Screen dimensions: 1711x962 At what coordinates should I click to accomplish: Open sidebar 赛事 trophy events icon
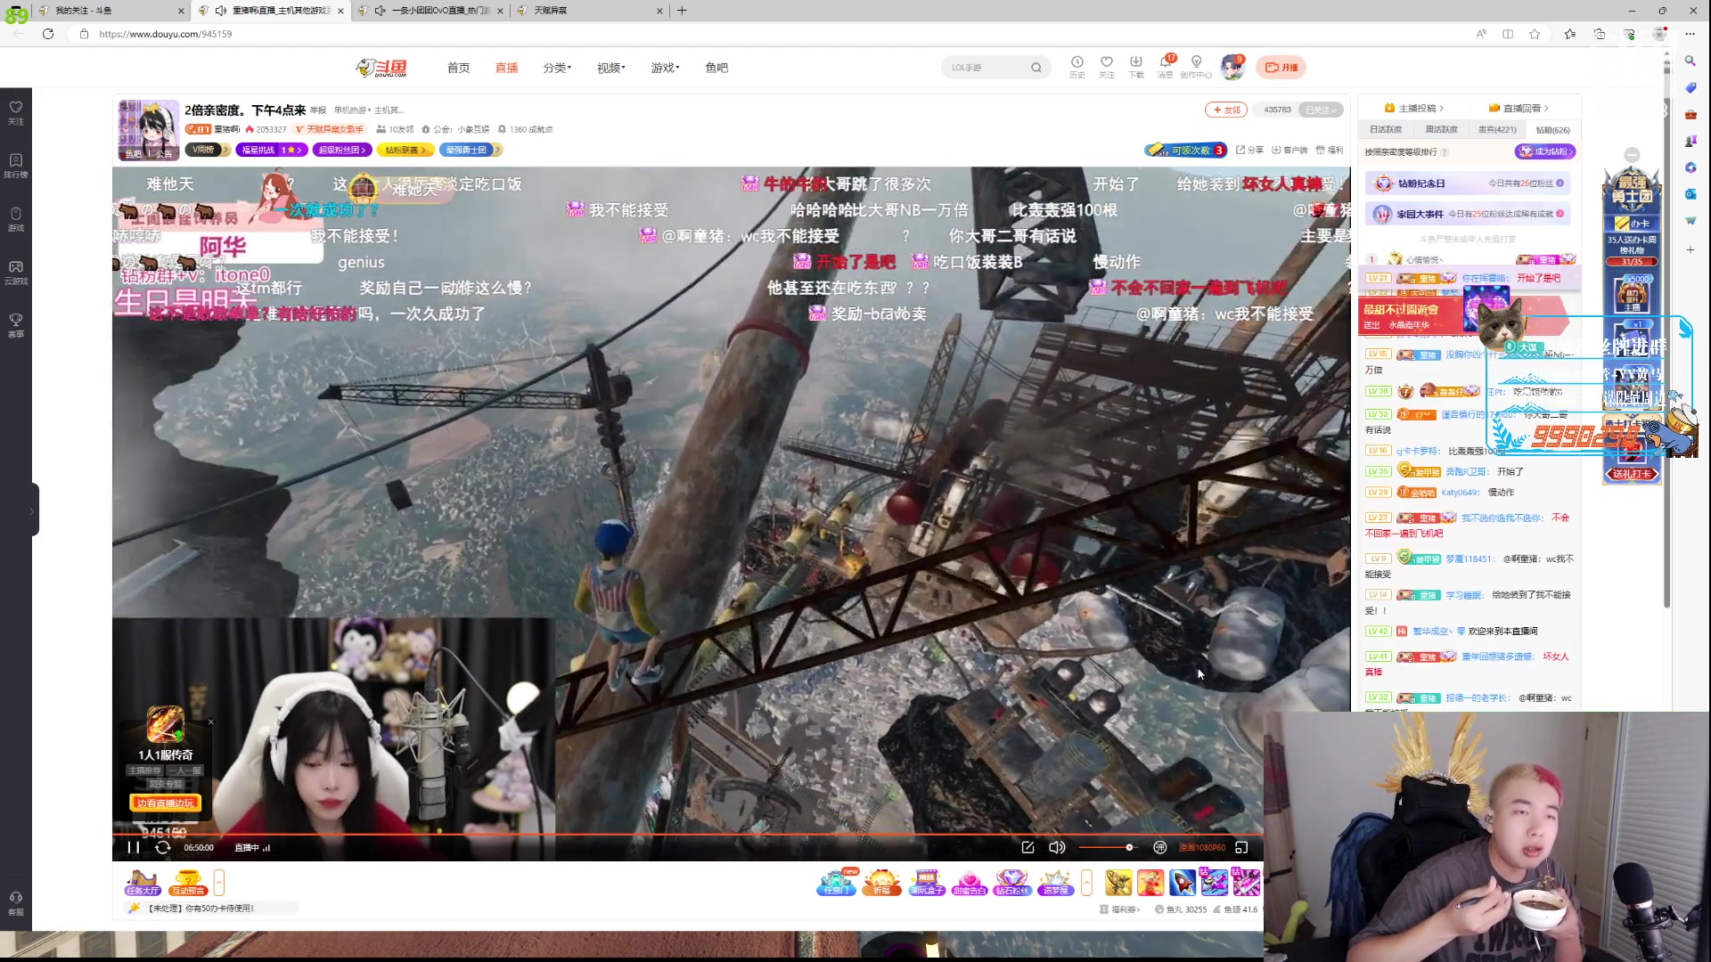coord(16,326)
